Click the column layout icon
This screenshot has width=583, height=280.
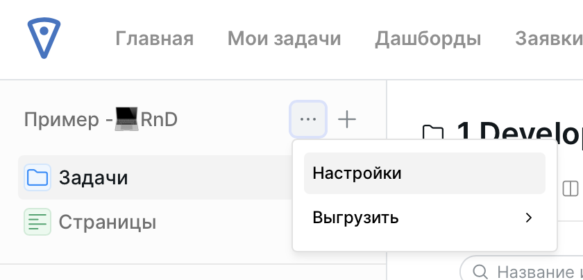[571, 188]
